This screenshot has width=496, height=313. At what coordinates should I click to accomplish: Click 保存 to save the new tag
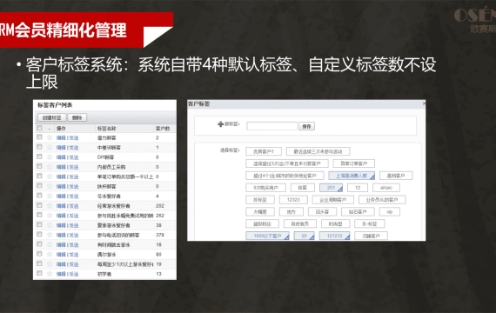coord(306,126)
